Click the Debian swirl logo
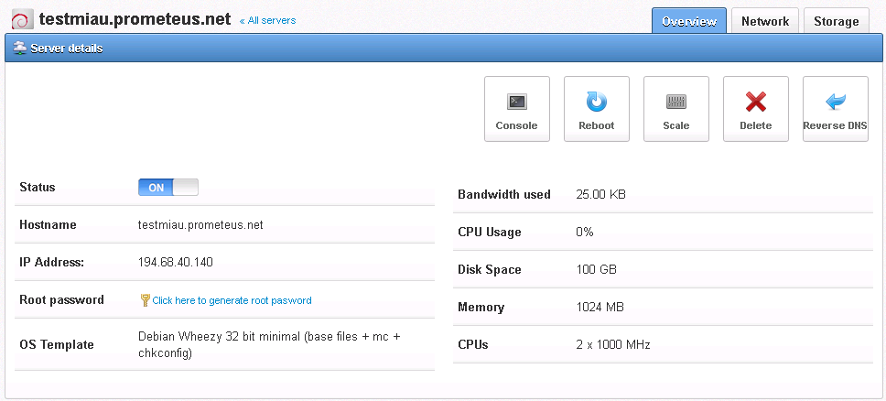 point(20,21)
